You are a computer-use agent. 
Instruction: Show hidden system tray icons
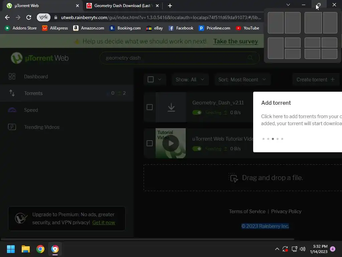point(277,249)
